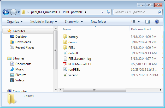Open the view options dropdown arrow
Viewport: 165px width, 108px height.
(x=139, y=22)
